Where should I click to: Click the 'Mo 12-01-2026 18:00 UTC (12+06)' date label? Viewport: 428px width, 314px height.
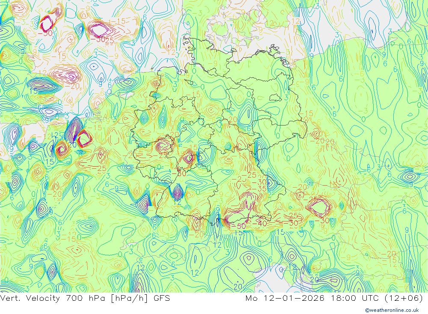coord(334,298)
